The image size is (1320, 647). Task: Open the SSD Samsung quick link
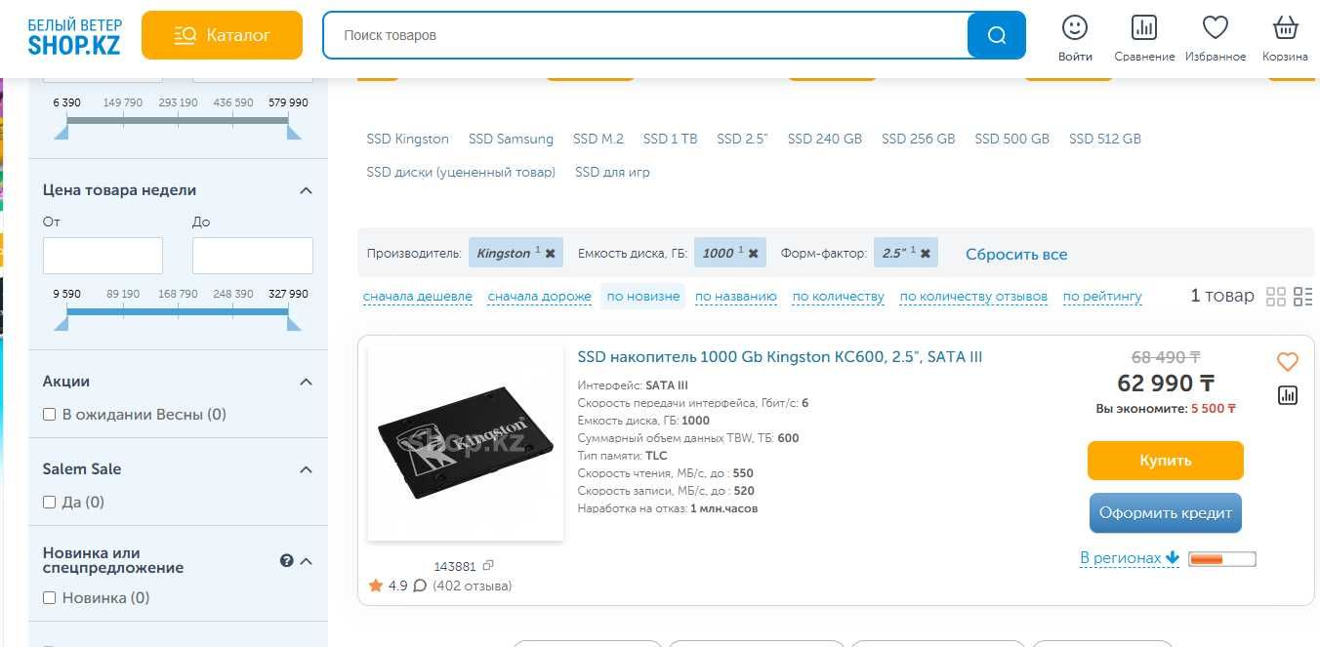coord(511,139)
